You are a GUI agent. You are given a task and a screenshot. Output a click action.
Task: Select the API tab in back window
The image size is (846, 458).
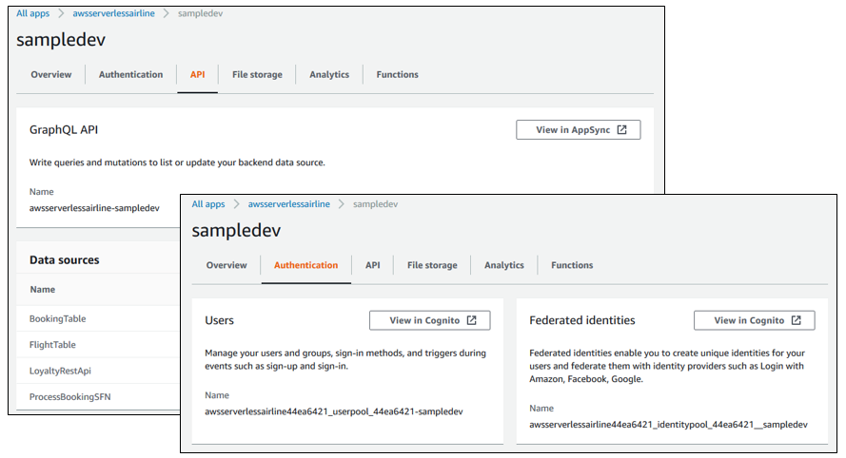tap(198, 75)
